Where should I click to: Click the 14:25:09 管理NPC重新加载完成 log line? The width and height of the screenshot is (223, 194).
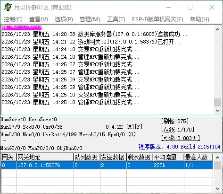70,87
